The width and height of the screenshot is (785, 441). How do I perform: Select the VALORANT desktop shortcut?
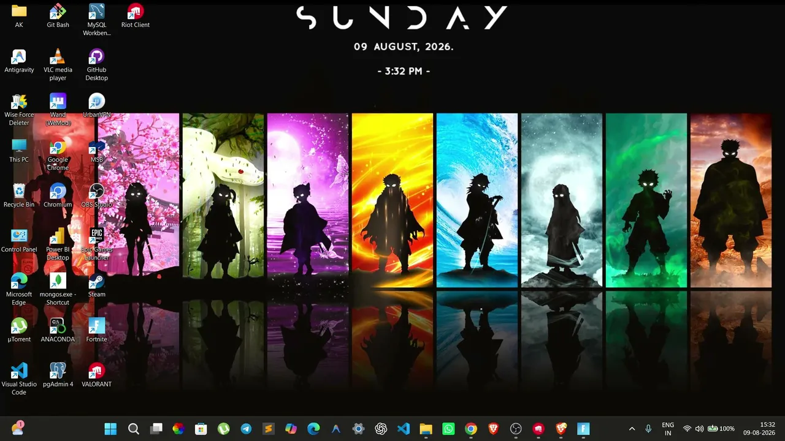96,375
